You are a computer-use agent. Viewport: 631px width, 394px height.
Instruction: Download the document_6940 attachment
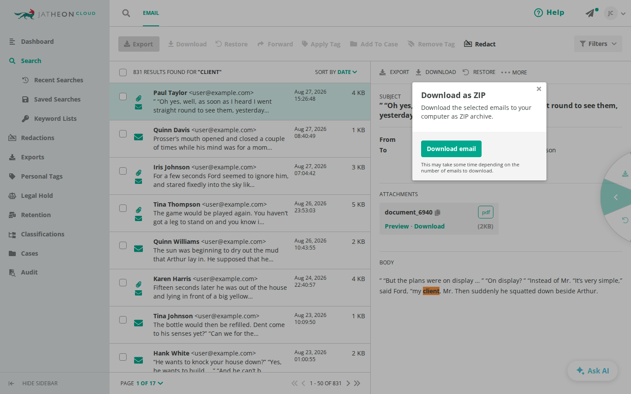coord(429,226)
